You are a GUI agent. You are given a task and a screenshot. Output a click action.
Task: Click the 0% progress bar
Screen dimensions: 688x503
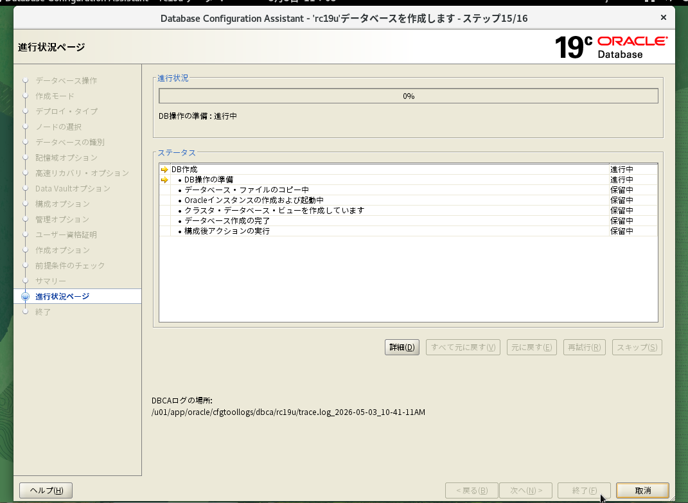click(409, 96)
